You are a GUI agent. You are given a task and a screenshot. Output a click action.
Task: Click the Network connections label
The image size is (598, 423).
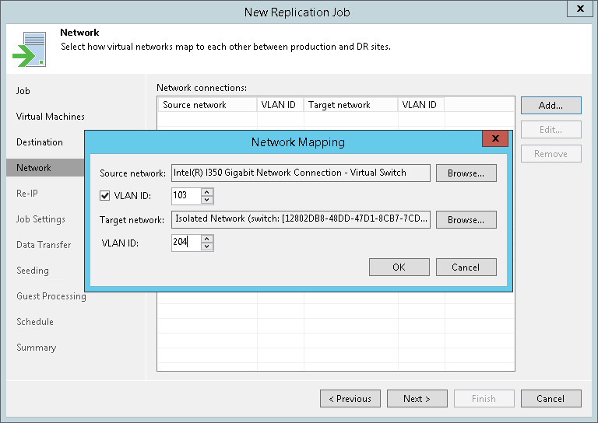tap(202, 88)
